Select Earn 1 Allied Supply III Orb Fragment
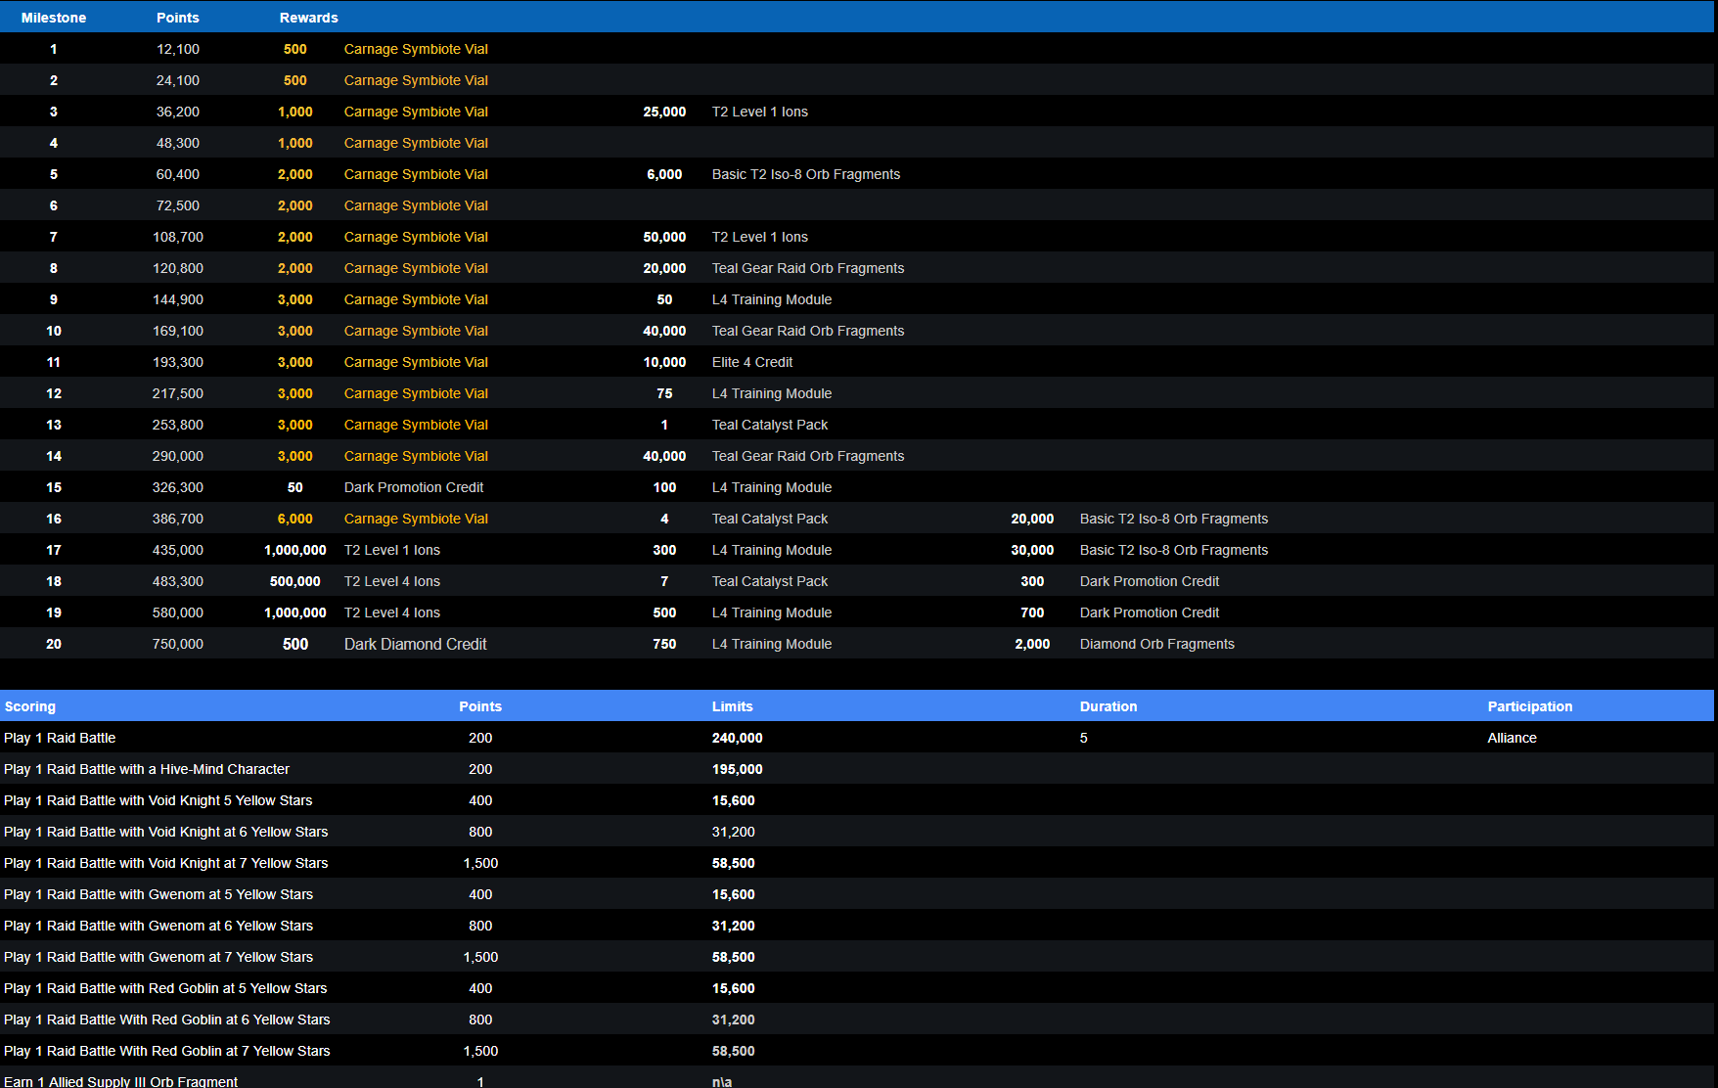 coord(120,1081)
